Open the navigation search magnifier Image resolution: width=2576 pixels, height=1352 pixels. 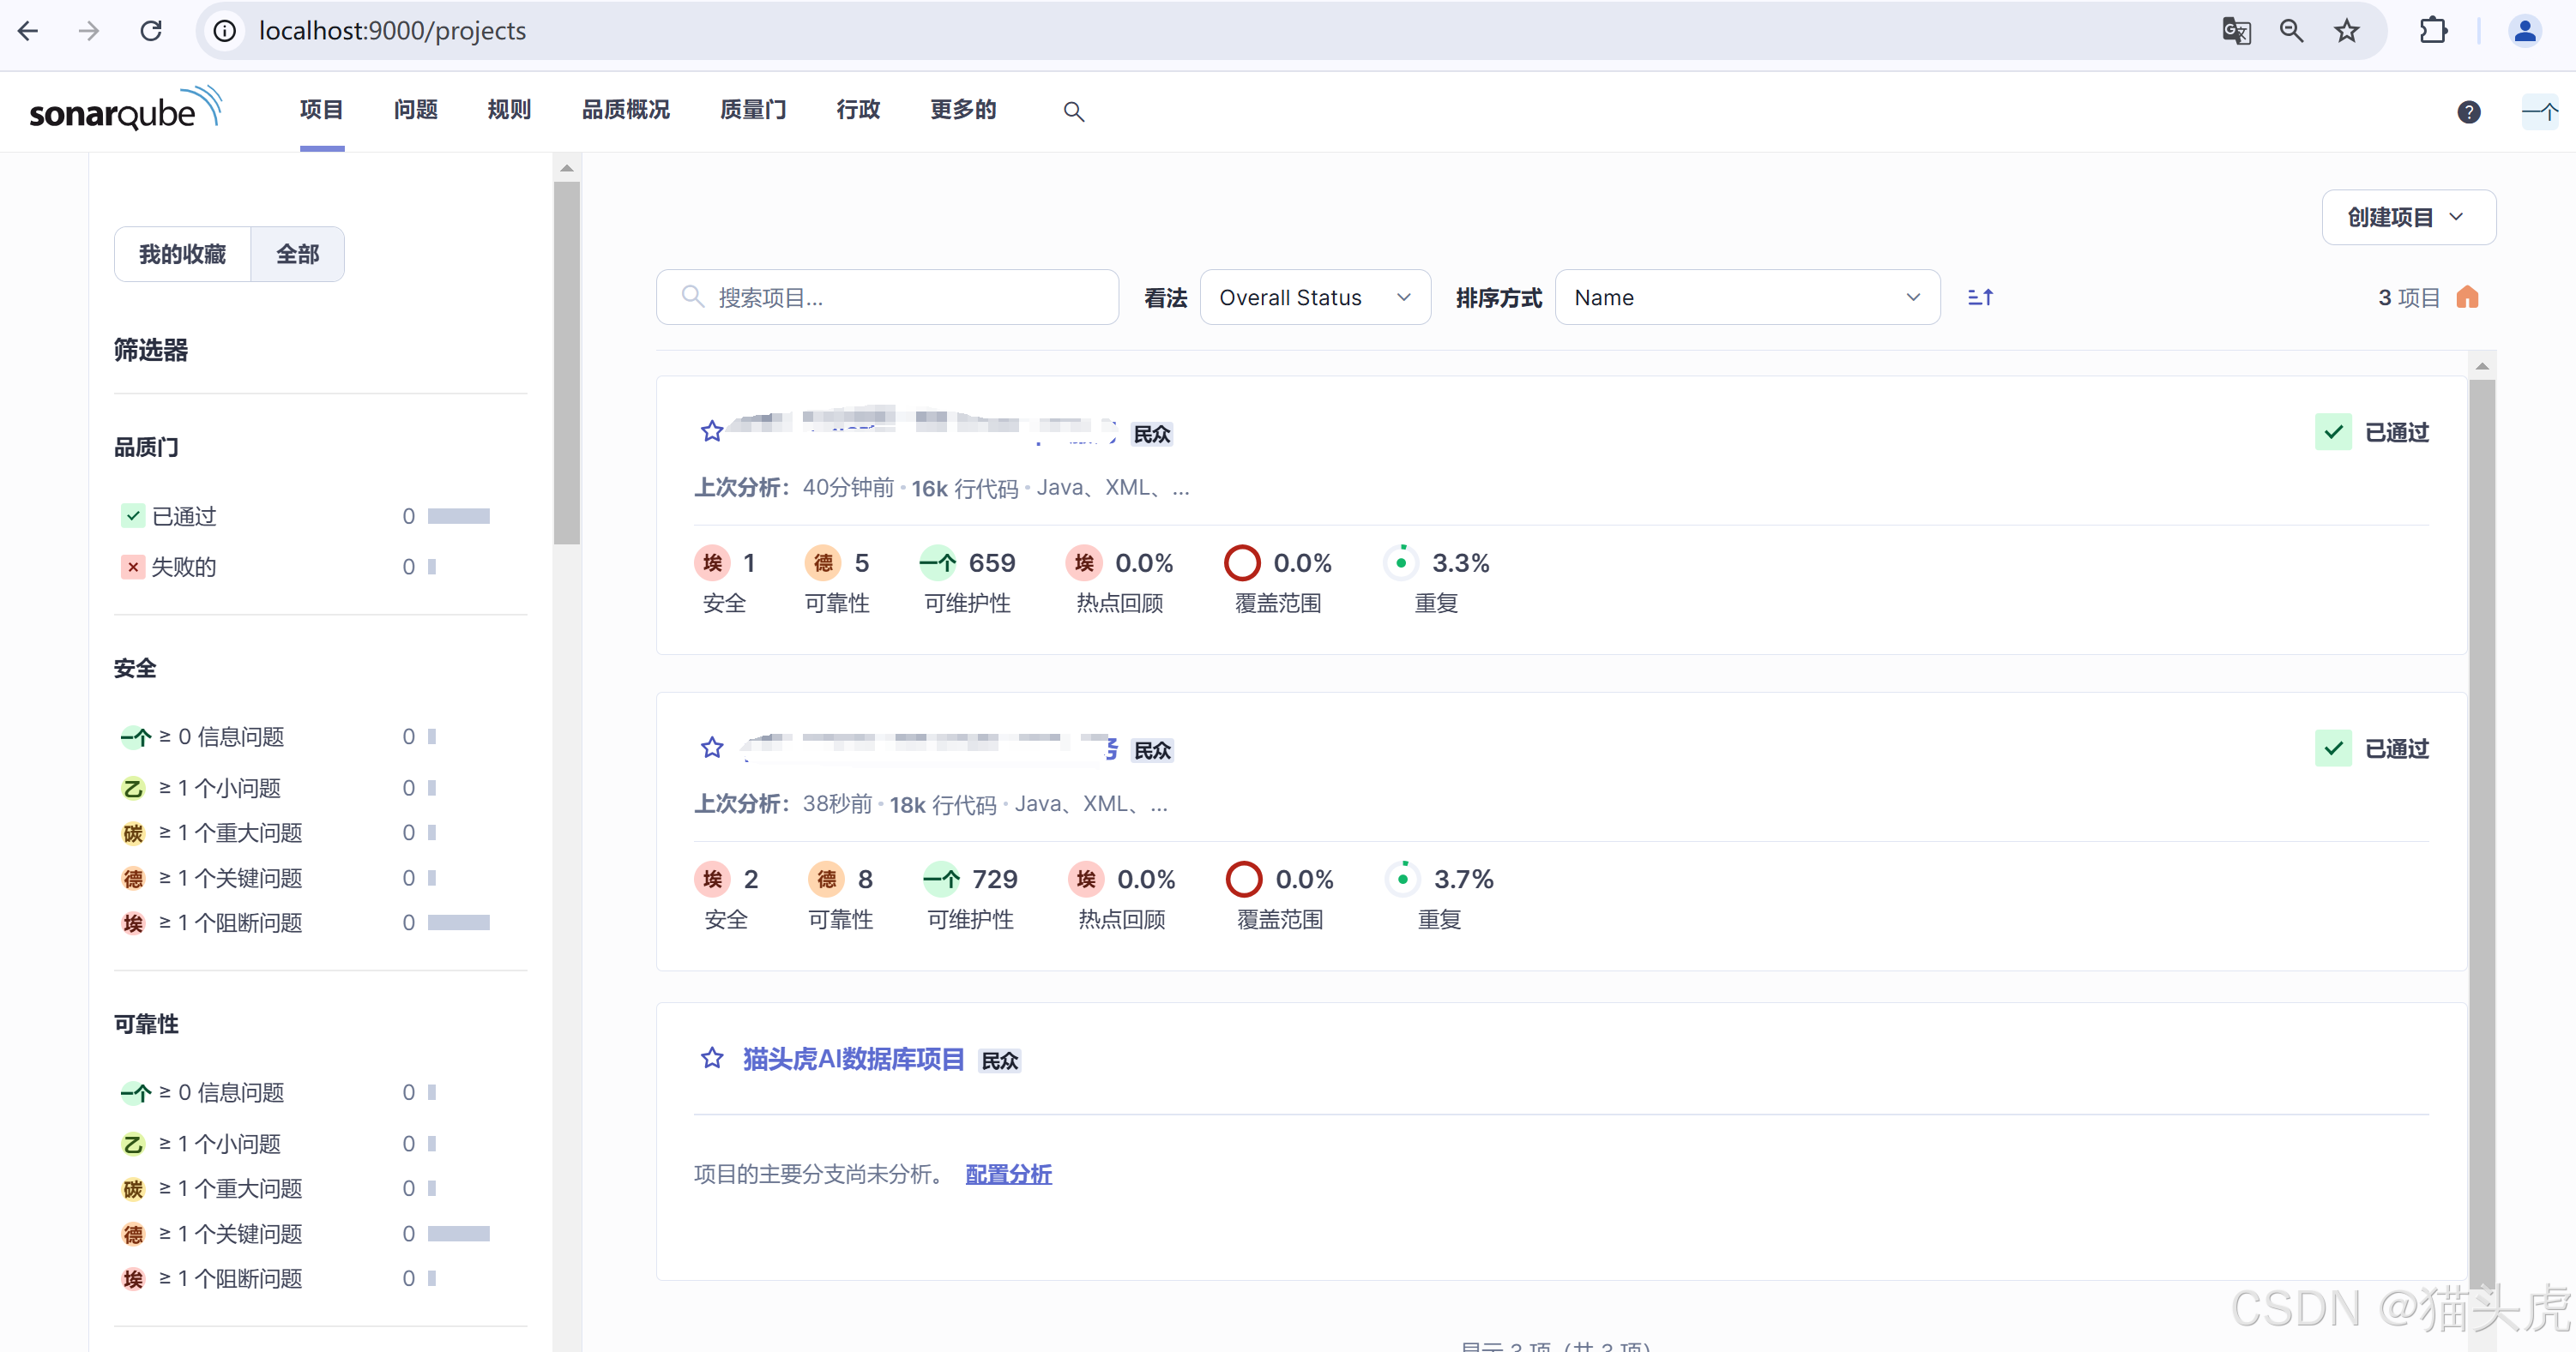click(x=1074, y=111)
